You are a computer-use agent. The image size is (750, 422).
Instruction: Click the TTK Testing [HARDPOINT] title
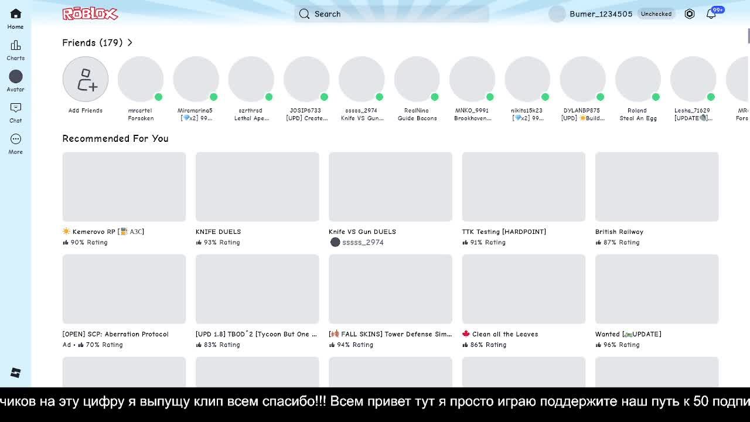(x=504, y=232)
